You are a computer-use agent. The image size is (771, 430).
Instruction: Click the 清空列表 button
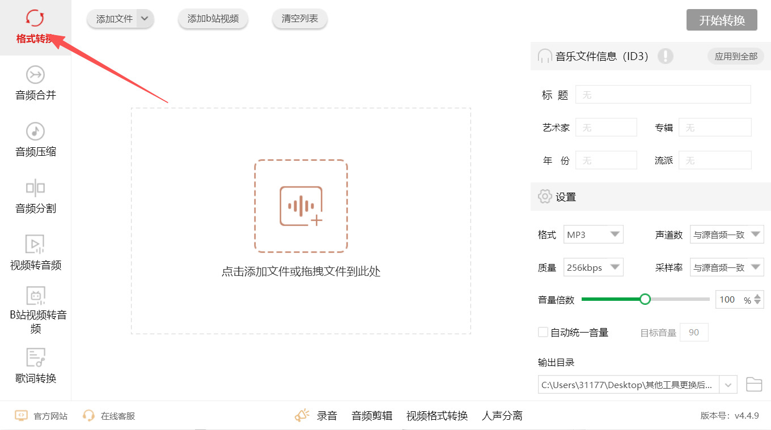pyautogui.click(x=300, y=19)
